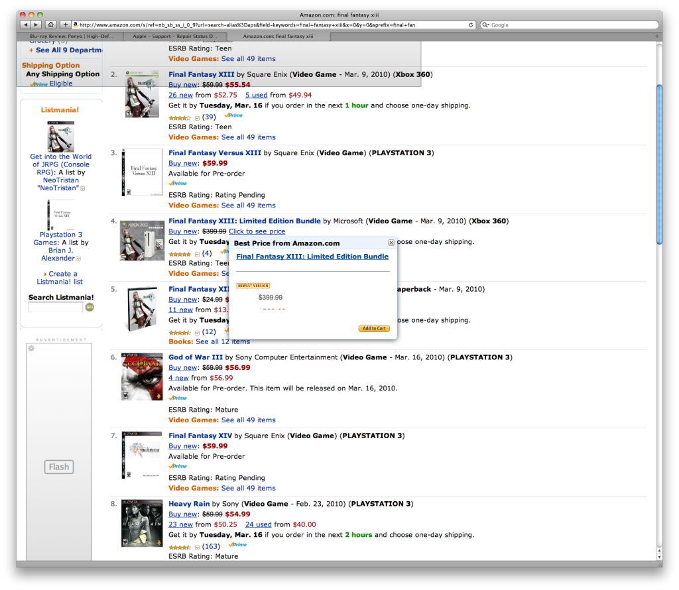
Task: Select the Amazon.com final fantasy xiii tab
Action: point(278,36)
